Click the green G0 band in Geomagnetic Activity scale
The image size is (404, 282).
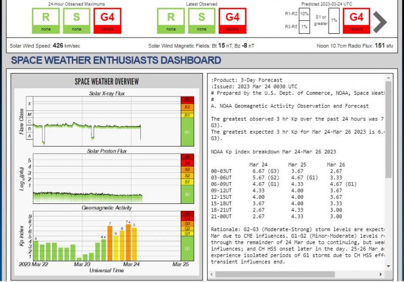tap(187, 248)
